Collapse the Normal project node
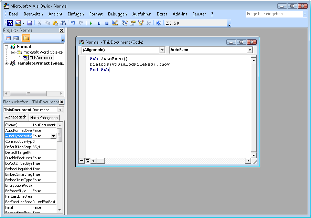 (x=6, y=47)
